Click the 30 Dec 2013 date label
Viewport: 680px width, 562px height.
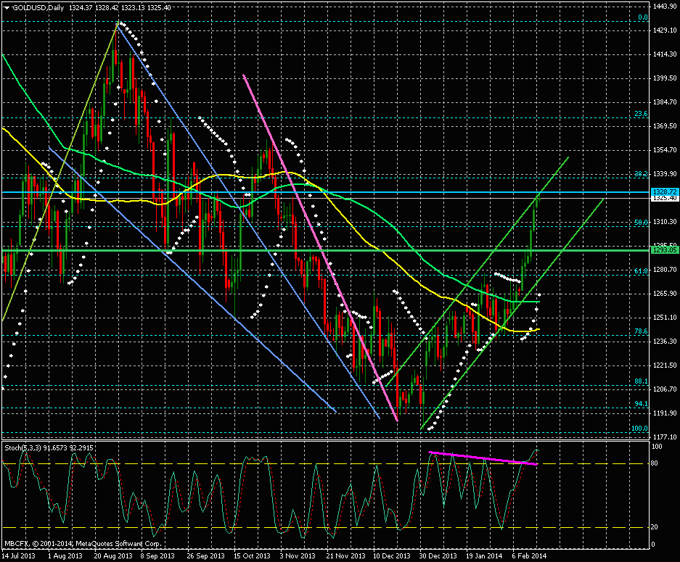point(438,555)
